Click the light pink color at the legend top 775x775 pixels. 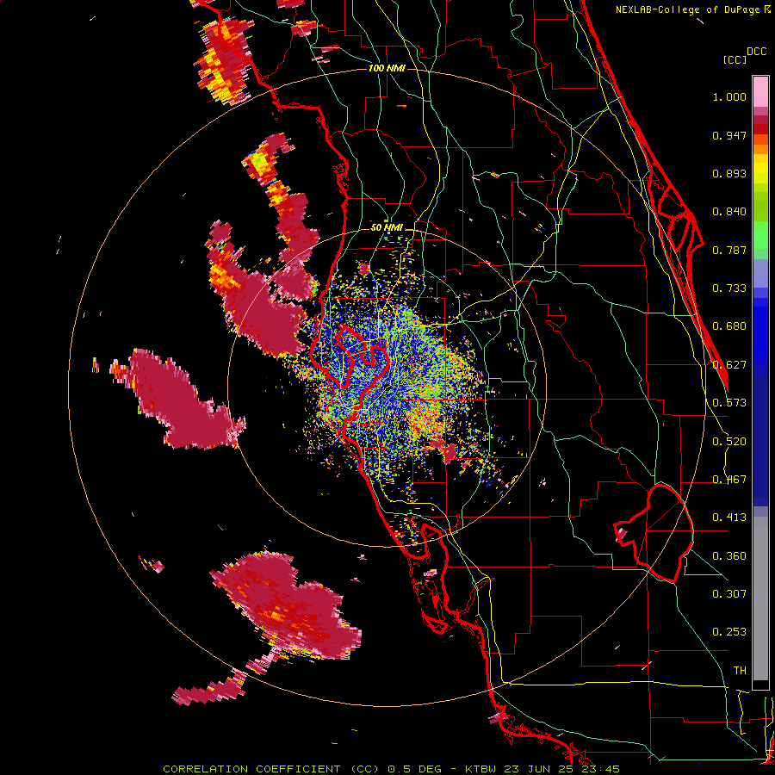coord(760,91)
